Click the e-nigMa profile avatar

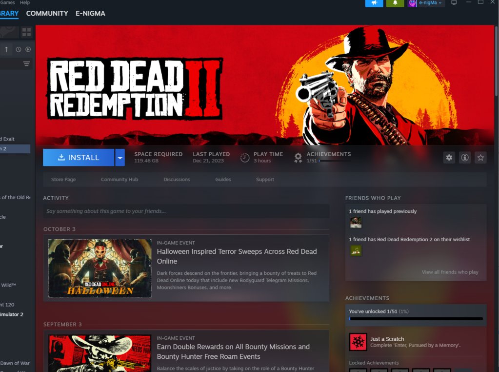tap(412, 3)
